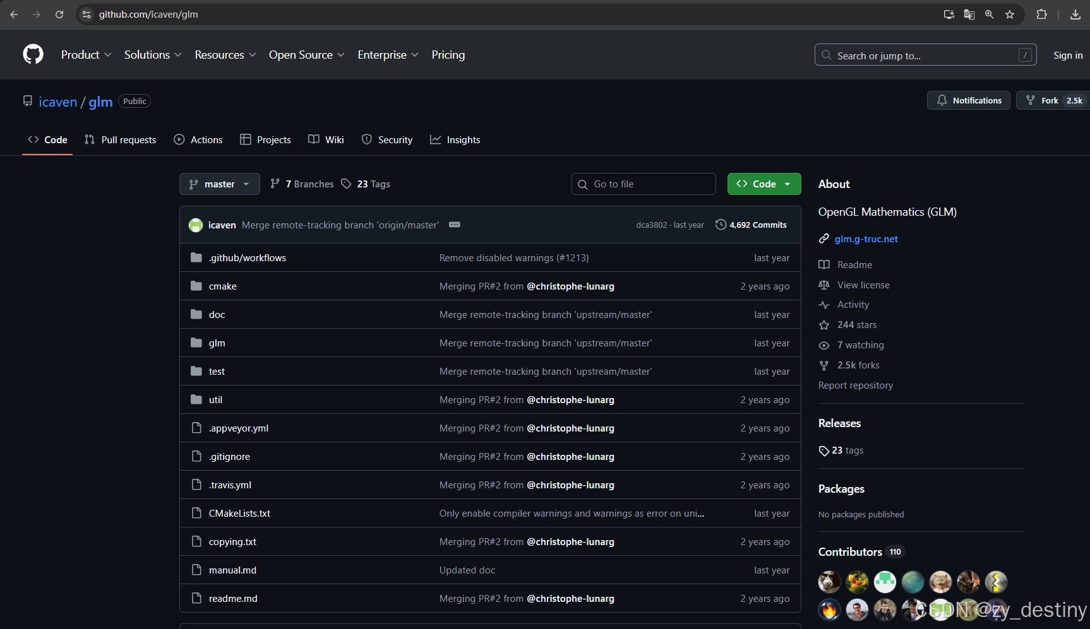Go back with browser back arrow
The height and width of the screenshot is (629, 1090).
[14, 15]
